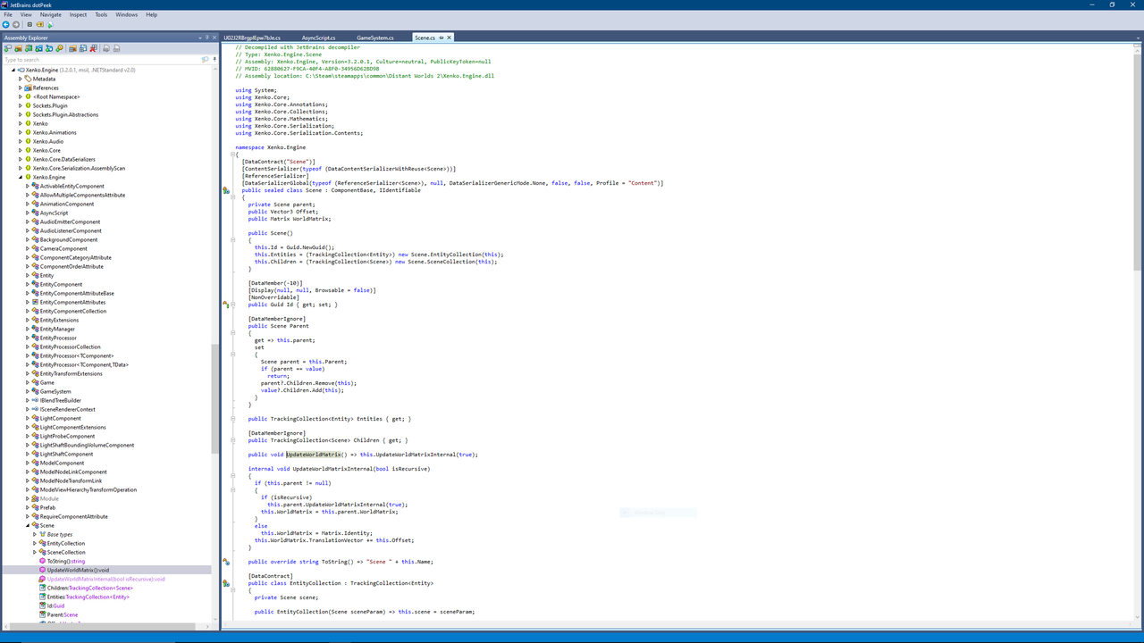
Task: Click the first Assembly Explorer toolbar icon
Action: coord(8,48)
